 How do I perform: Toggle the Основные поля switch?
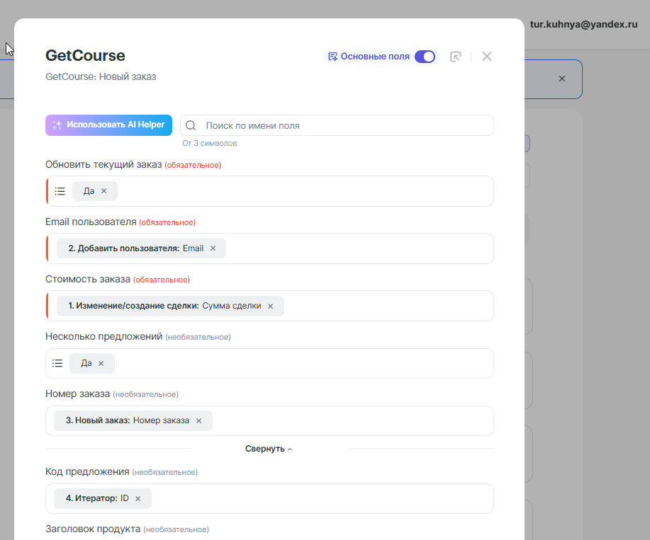click(425, 57)
